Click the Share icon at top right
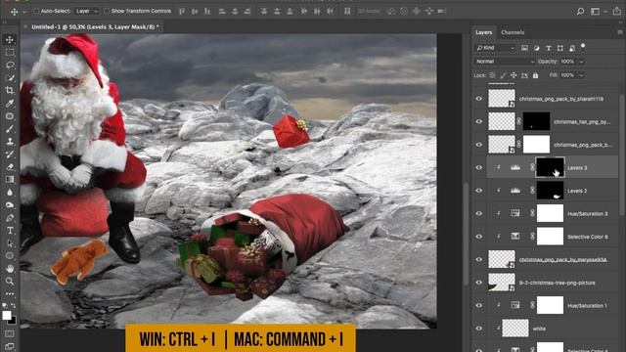The image size is (626, 352). [617, 11]
